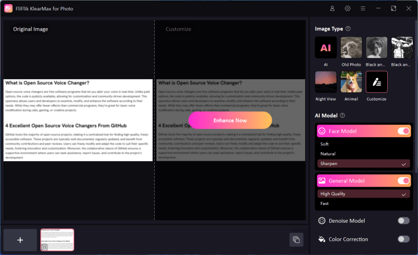Click the compare copy icon at bottom right

click(x=296, y=239)
